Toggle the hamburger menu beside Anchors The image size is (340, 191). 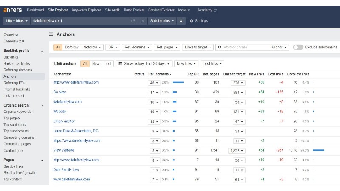tap(51, 34)
